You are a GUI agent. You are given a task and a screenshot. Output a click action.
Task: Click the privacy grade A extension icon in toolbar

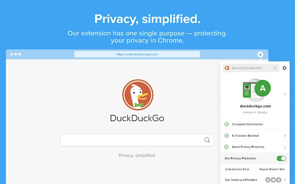click(260, 55)
